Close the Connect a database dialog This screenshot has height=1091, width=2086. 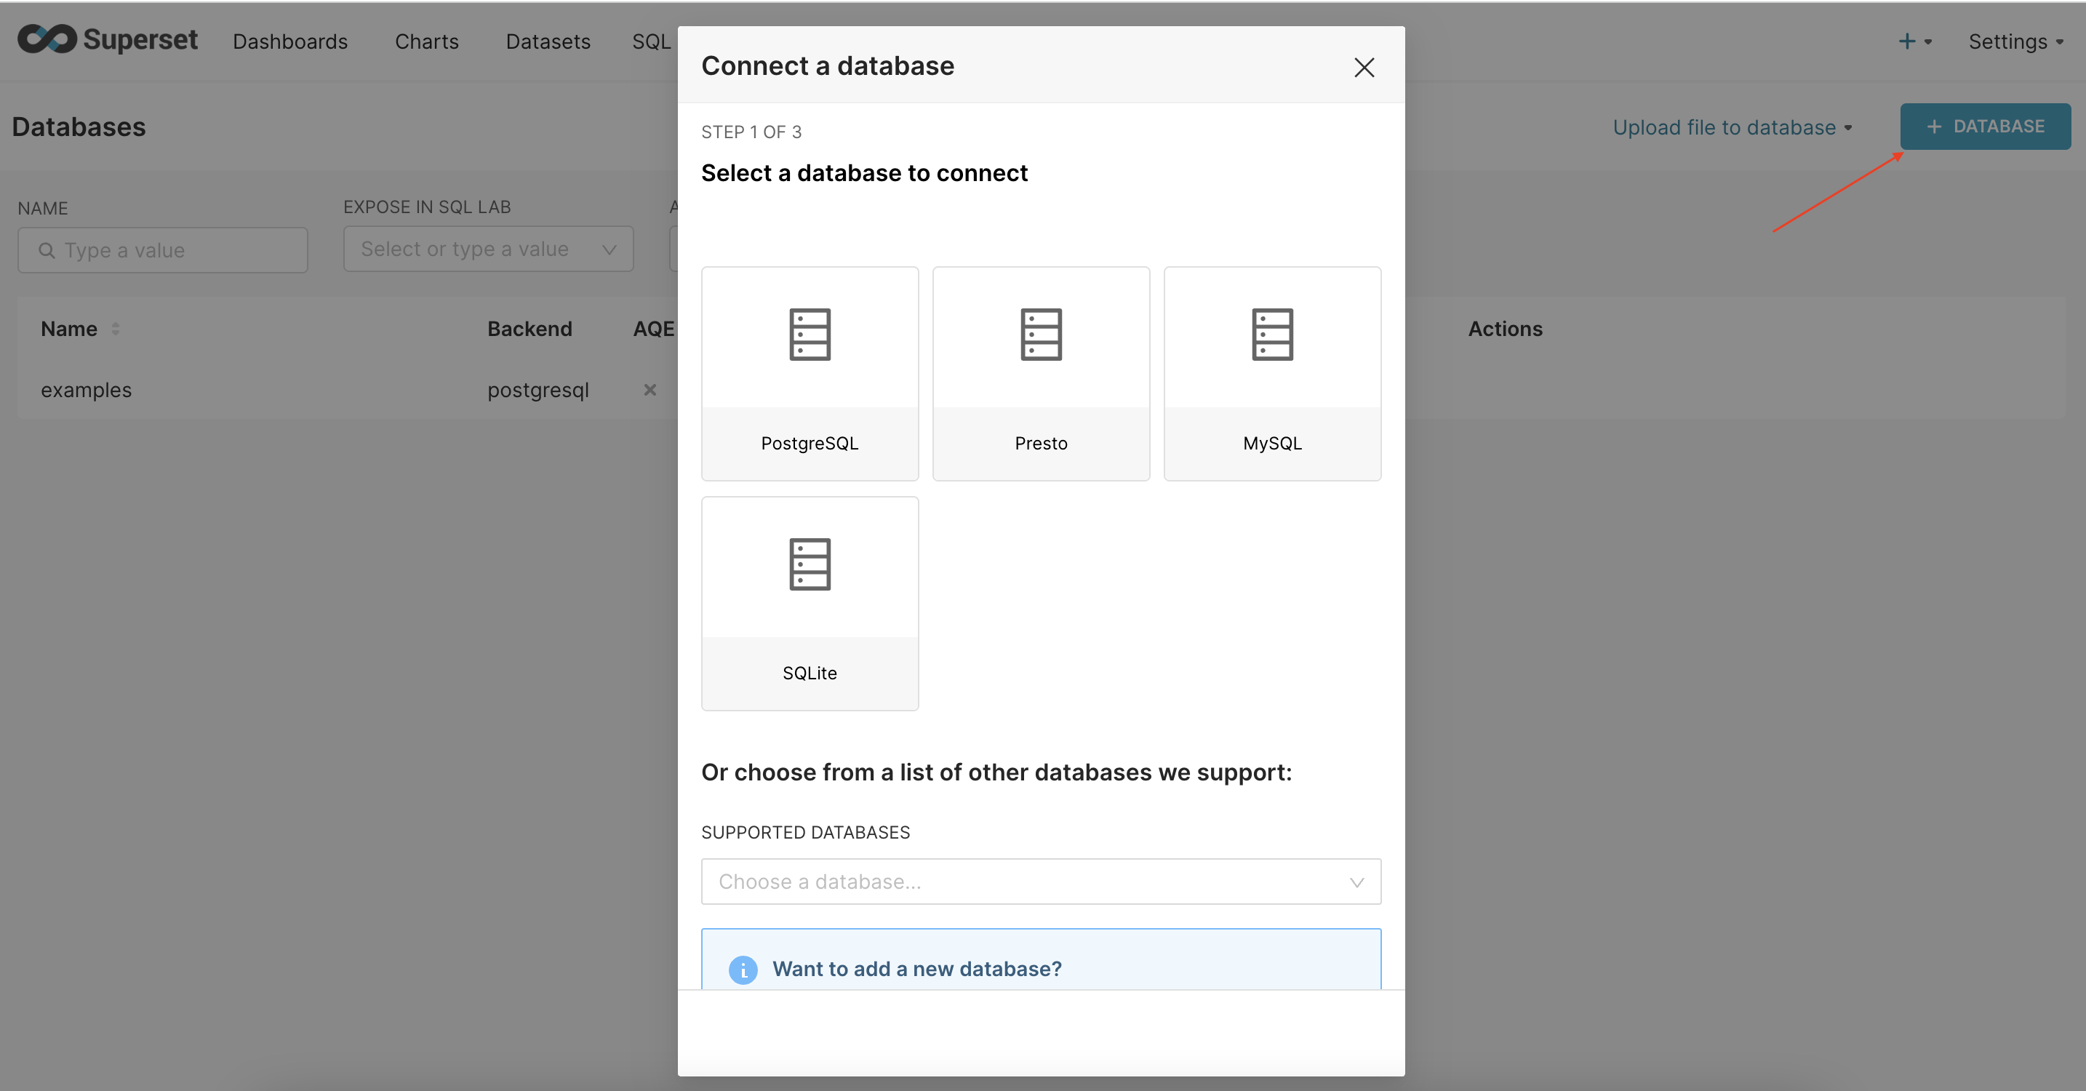point(1364,67)
